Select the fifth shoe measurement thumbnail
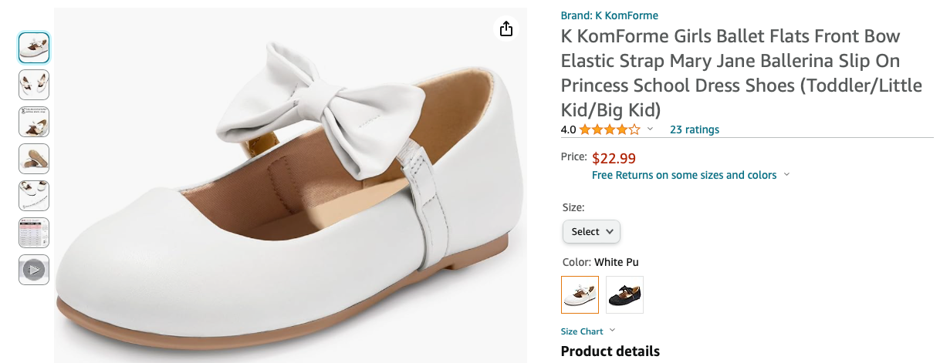 pos(34,195)
